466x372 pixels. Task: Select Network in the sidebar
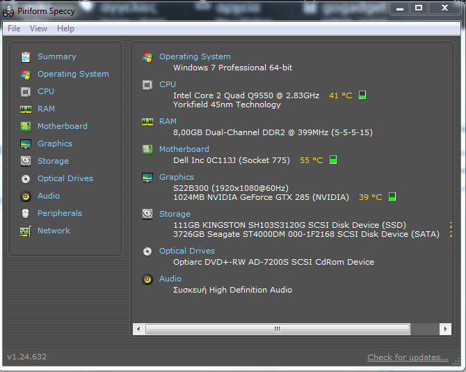coord(54,231)
